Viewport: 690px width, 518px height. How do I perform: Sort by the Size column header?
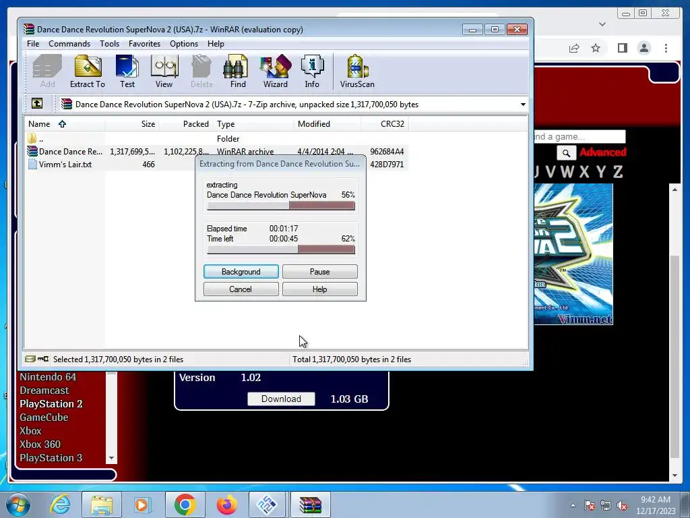click(132, 124)
